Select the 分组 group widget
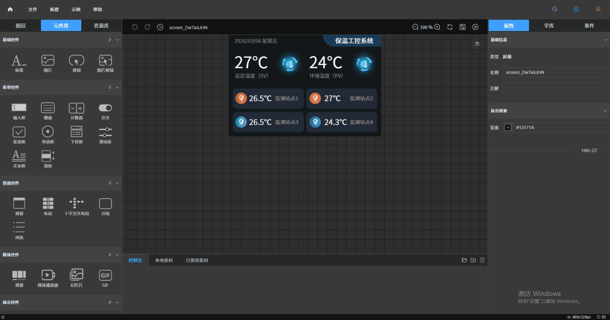This screenshot has height=320, width=610. pyautogui.click(x=105, y=207)
